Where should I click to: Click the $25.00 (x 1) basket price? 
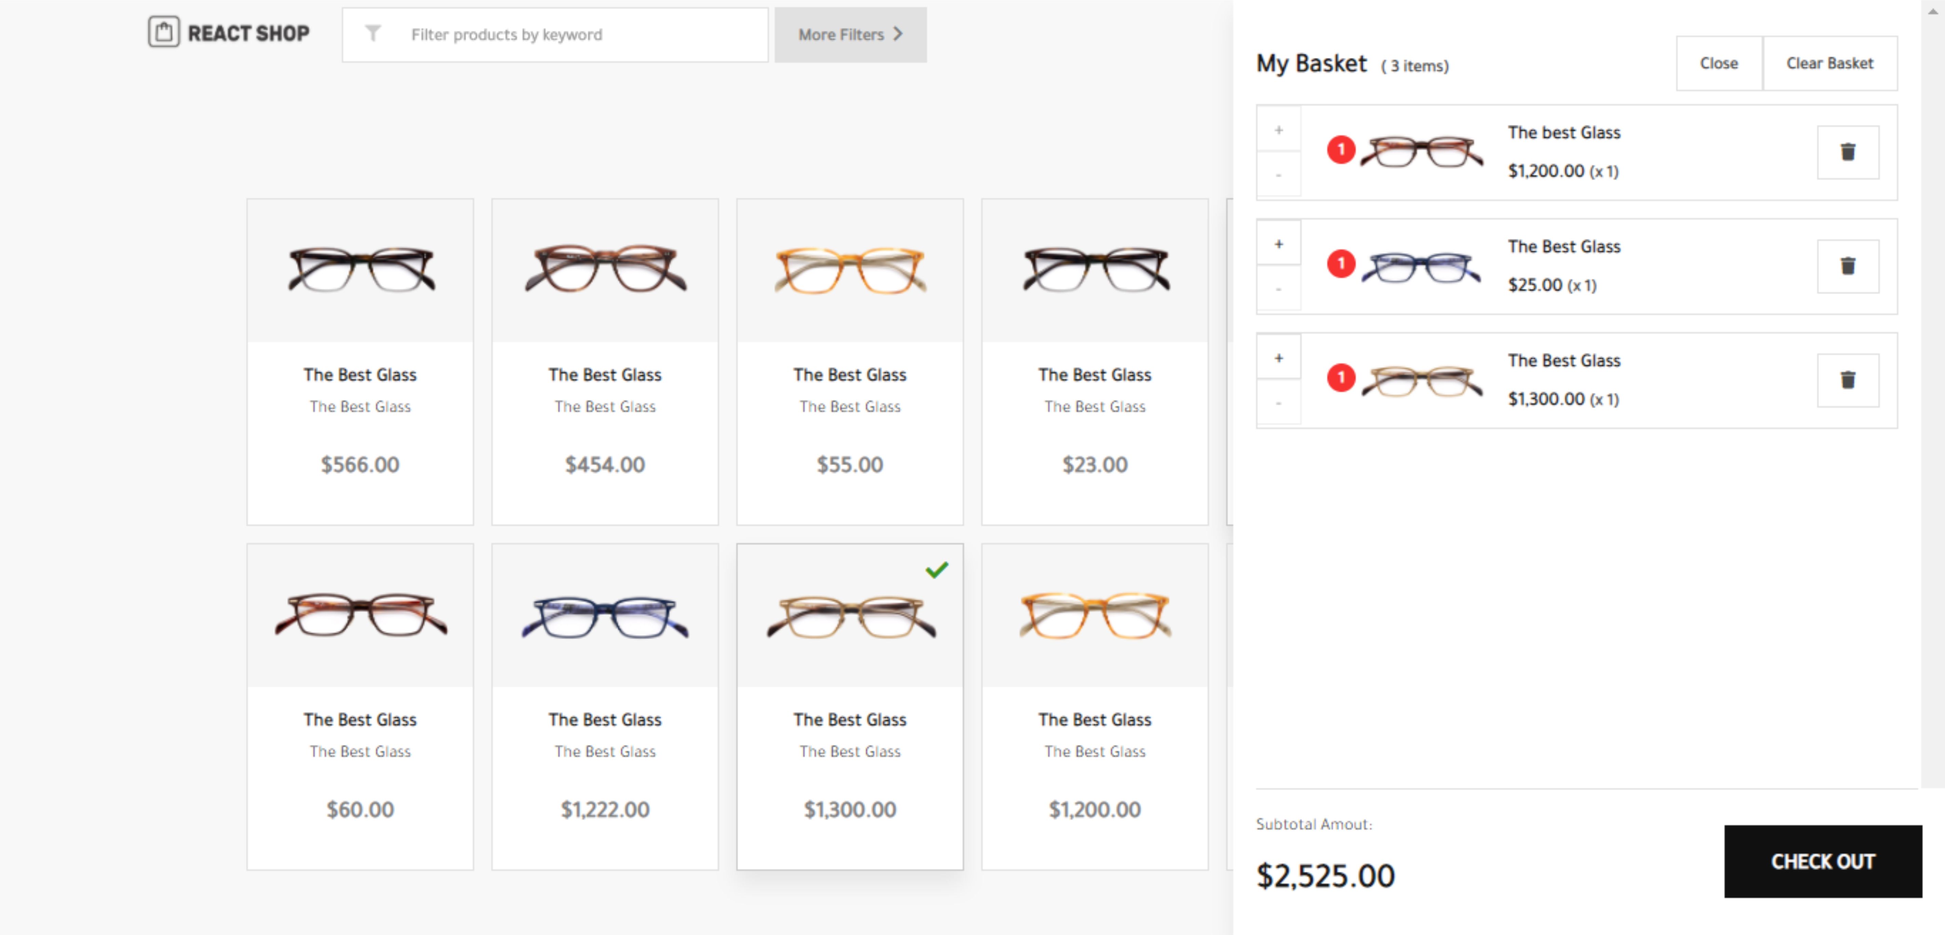click(x=1552, y=285)
